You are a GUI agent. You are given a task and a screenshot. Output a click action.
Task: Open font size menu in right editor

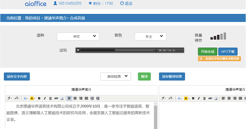coord(171,98)
